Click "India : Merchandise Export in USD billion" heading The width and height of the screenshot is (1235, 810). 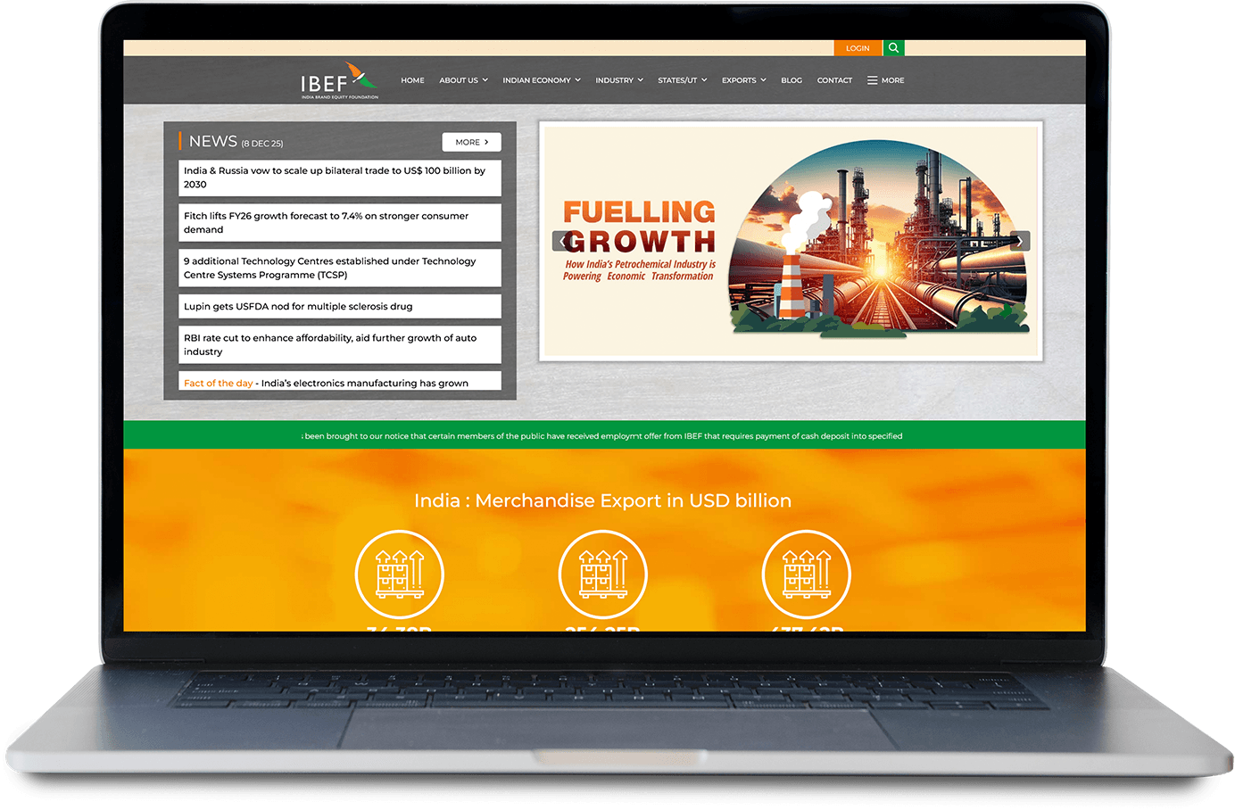pos(602,500)
